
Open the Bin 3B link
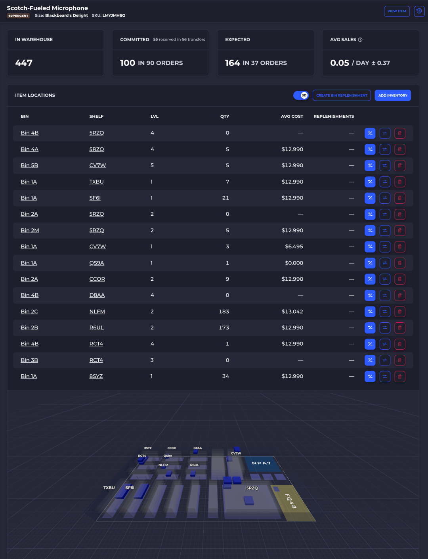point(29,360)
